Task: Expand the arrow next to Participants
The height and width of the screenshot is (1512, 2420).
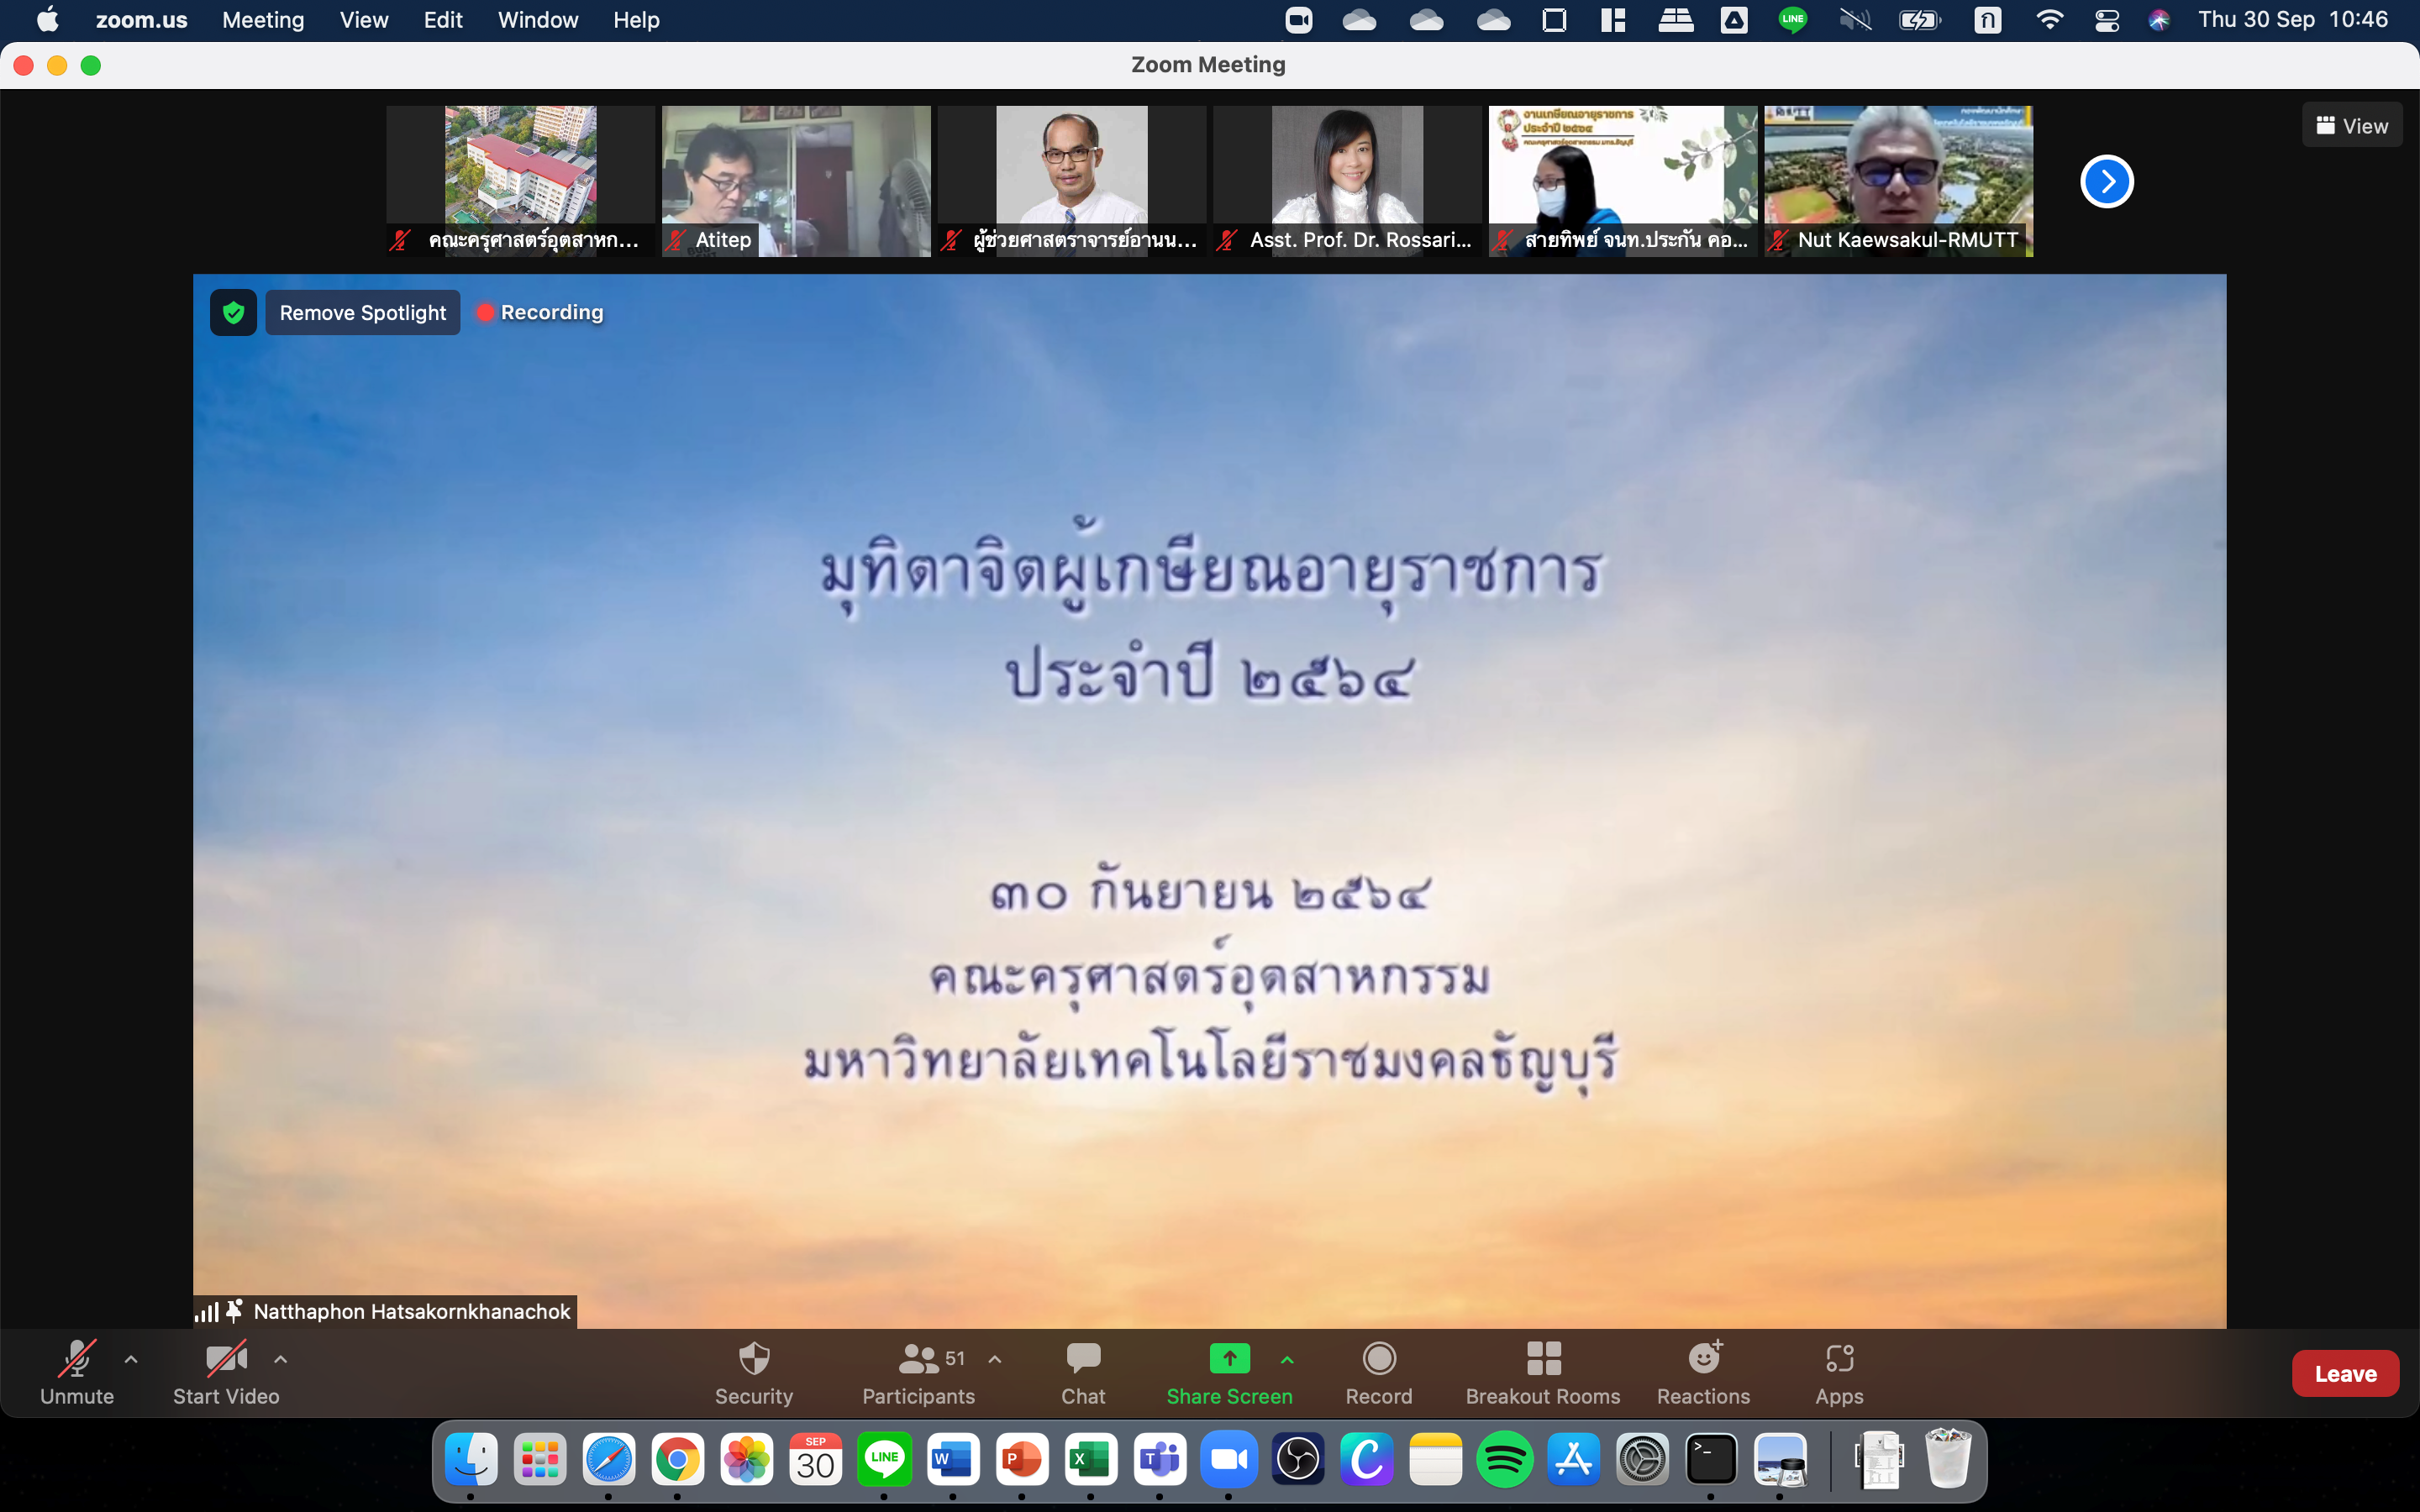Action: pyautogui.click(x=995, y=1359)
